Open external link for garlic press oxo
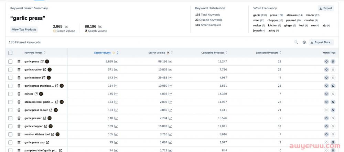The image size is (344, 152). point(47,143)
